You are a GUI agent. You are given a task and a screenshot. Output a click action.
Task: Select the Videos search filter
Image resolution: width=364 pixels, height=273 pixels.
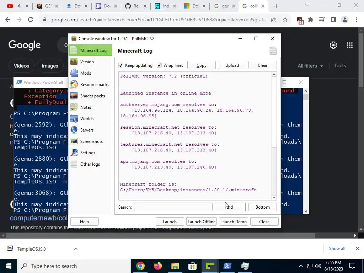(21, 66)
